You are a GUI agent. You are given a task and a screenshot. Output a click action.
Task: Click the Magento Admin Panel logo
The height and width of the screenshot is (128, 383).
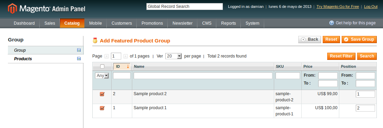pos(46,9)
